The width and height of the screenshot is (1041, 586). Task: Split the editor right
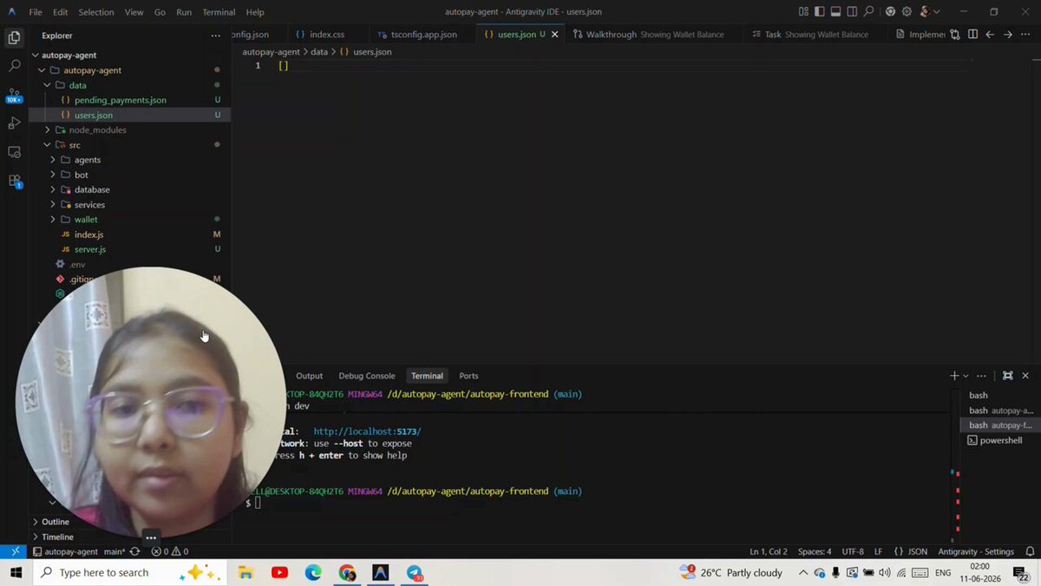pos(973,35)
